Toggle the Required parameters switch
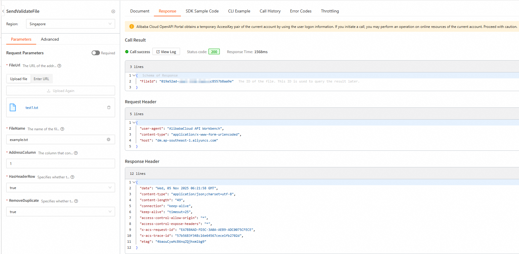519x254 pixels. tap(95, 53)
